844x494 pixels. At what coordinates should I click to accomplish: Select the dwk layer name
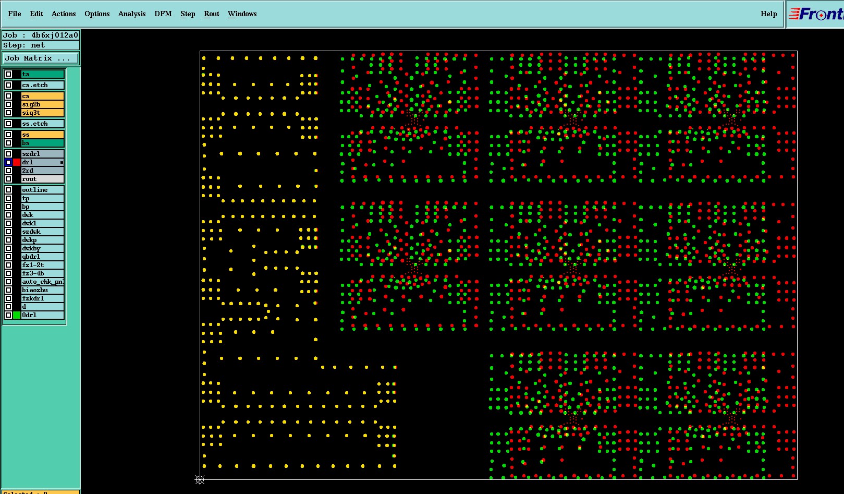tap(43, 215)
